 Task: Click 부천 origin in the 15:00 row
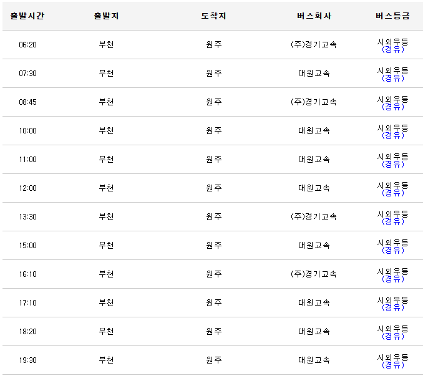[106, 246]
